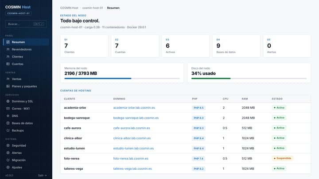The image size is (319, 179).
Task: Open the Alertas menu item
Action: click(26, 153)
